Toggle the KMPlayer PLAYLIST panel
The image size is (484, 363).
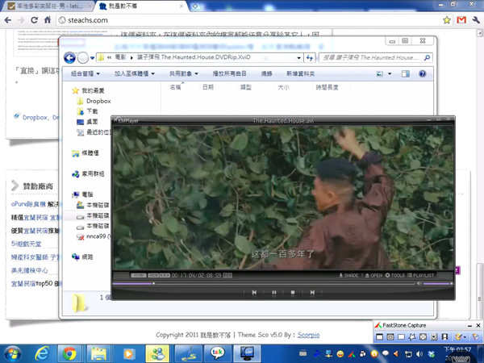(422, 275)
